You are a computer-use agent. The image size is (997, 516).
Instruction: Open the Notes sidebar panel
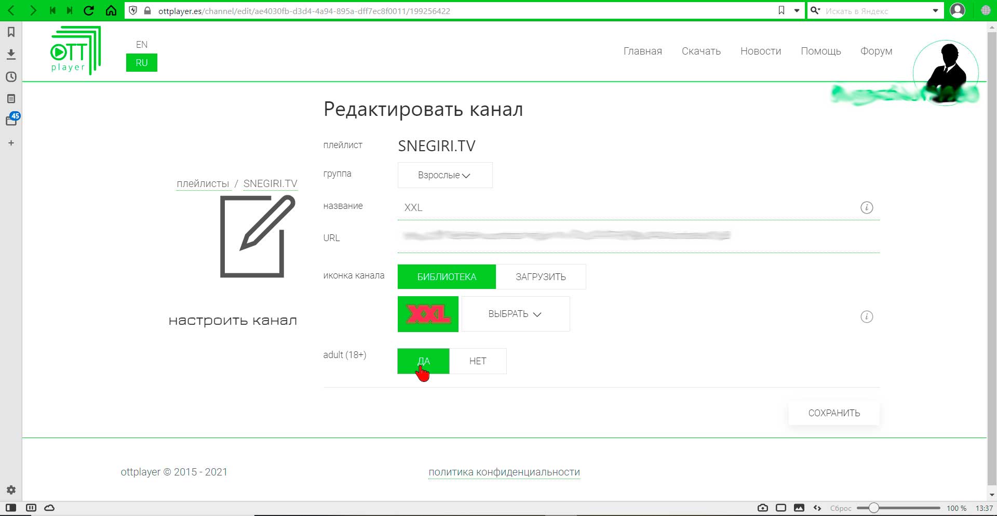point(11,99)
